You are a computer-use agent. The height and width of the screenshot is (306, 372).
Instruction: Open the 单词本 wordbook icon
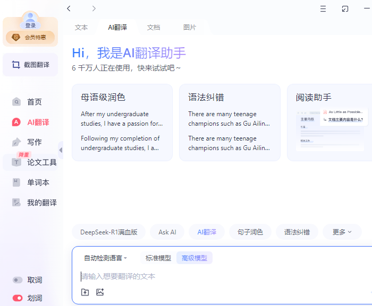[x=16, y=182]
